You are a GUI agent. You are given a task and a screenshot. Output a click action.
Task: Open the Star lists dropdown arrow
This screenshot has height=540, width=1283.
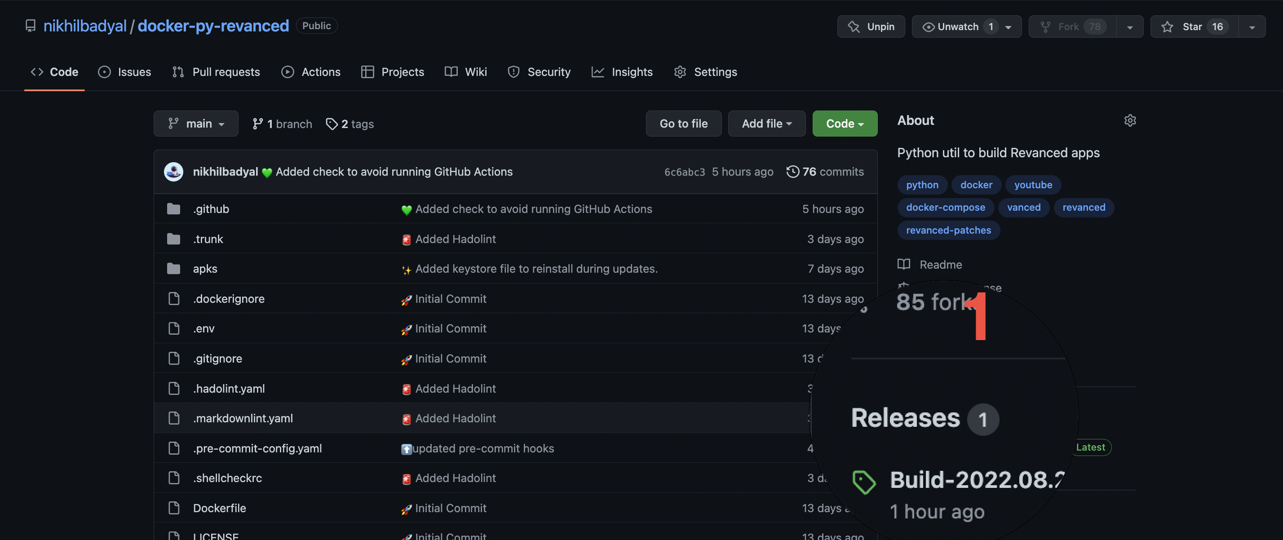click(1252, 27)
